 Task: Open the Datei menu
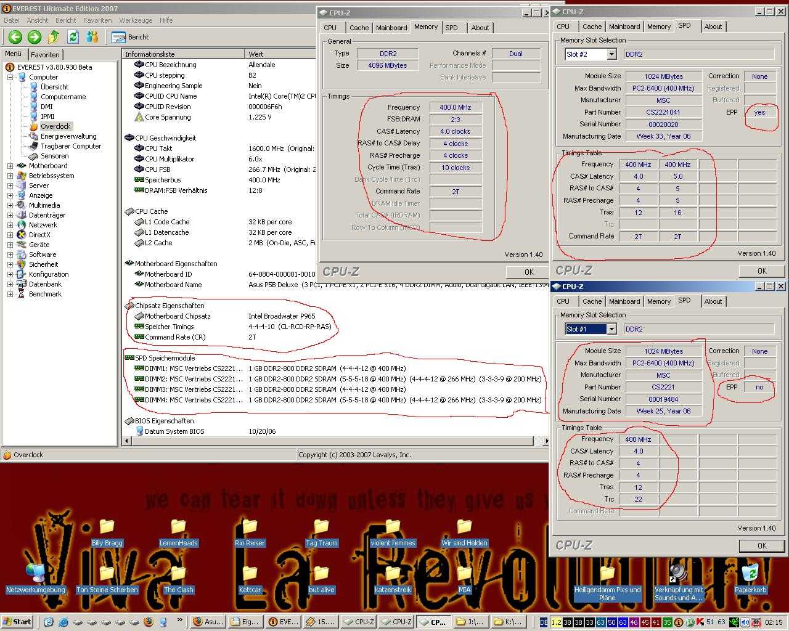pyautogui.click(x=12, y=20)
